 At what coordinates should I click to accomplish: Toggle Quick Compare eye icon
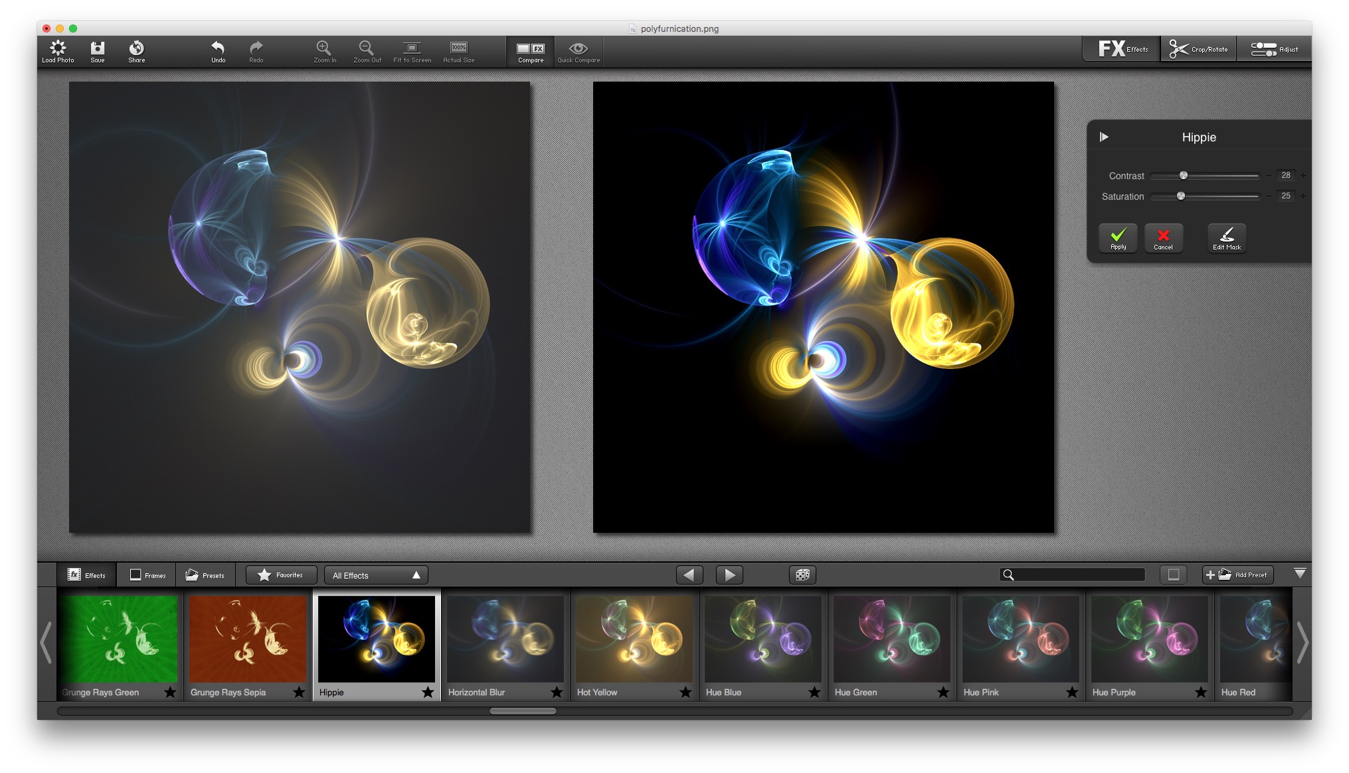coord(578,50)
